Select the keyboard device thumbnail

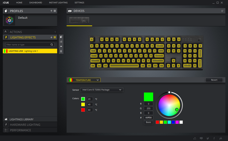(x=79, y=20)
